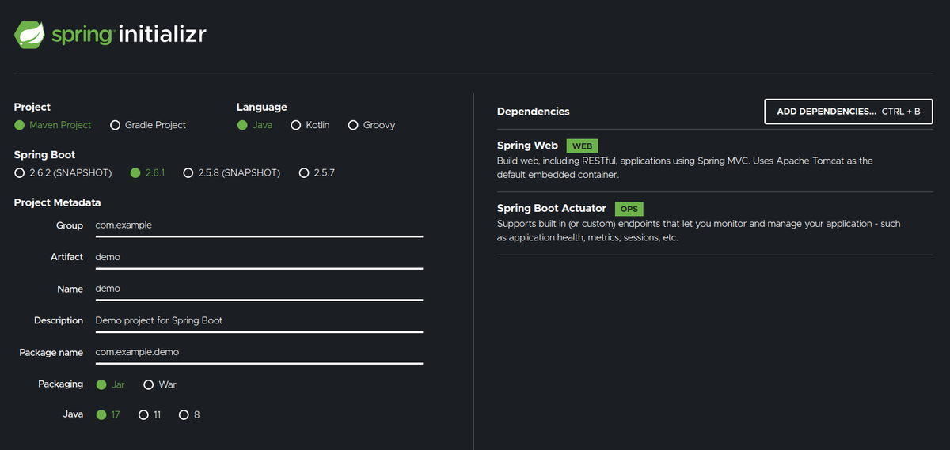The height and width of the screenshot is (450, 950).
Task: Select Gradle Project radio button
Action: point(148,125)
